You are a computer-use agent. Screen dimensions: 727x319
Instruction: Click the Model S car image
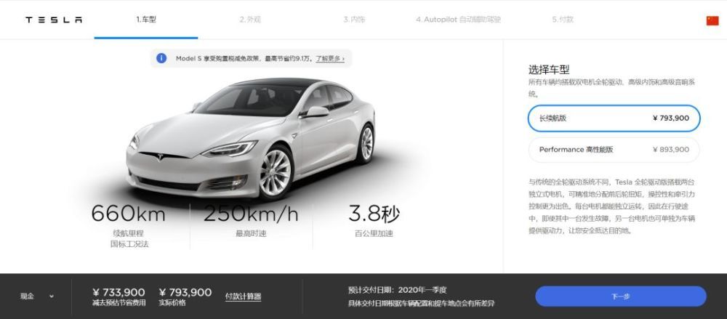250,138
